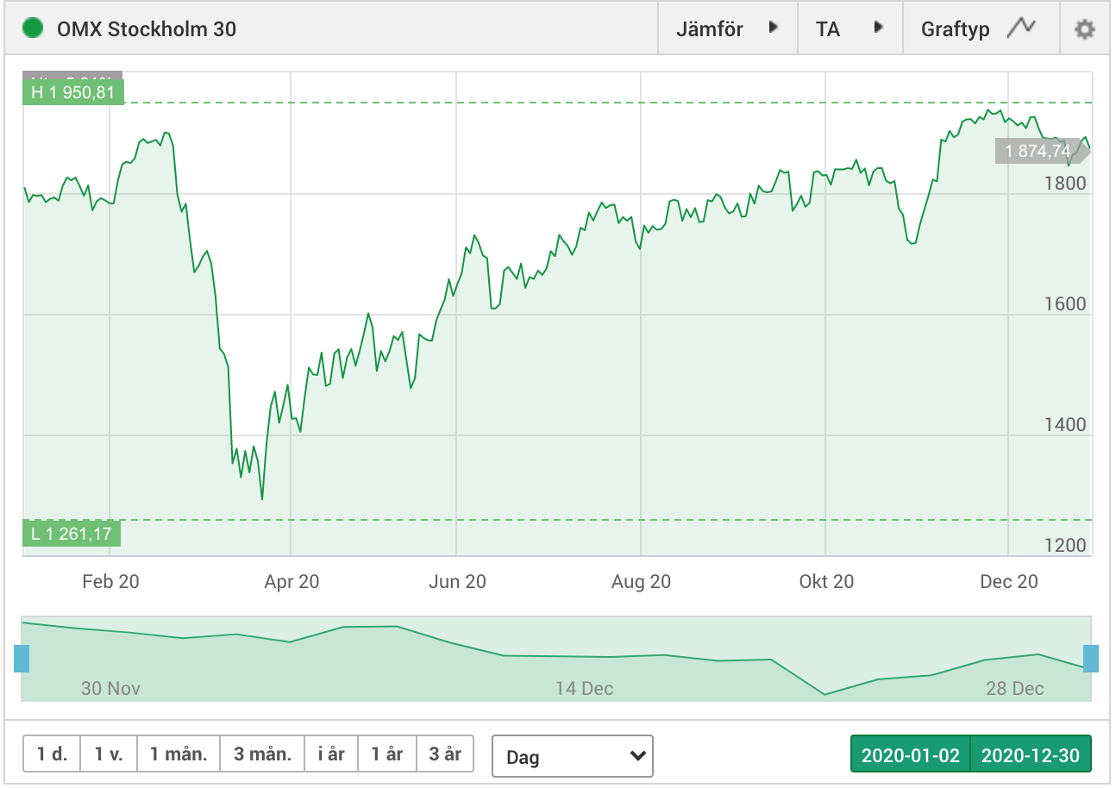Click the Apr 20 axis label

[x=292, y=582]
